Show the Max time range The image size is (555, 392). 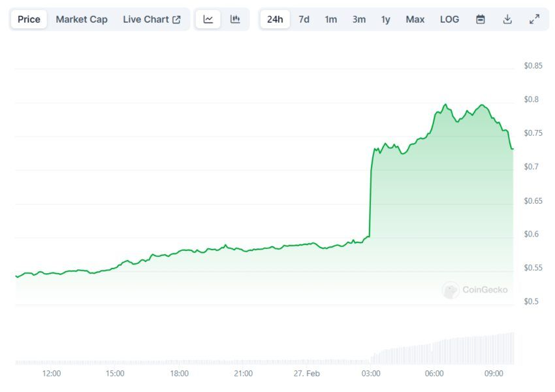tap(415, 19)
